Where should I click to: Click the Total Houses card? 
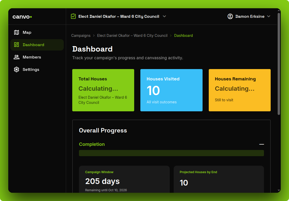tap(103, 90)
